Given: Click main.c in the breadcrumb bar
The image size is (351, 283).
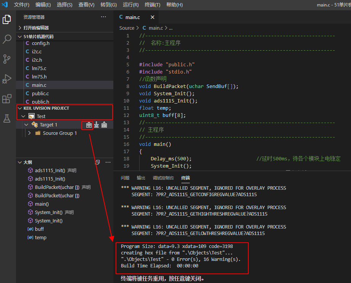Looking at the screenshot, I should pyautogui.click(x=155, y=27).
